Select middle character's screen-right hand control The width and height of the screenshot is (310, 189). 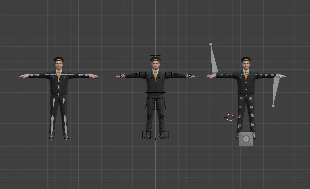(190, 76)
